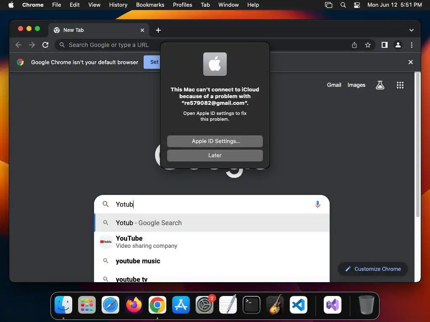Open Visual Studio Code from the dock
The image size is (430, 322).
pyautogui.click(x=299, y=305)
